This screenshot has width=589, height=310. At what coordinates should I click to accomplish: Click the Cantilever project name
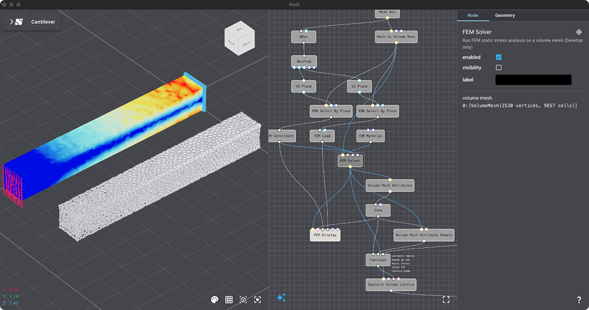43,22
